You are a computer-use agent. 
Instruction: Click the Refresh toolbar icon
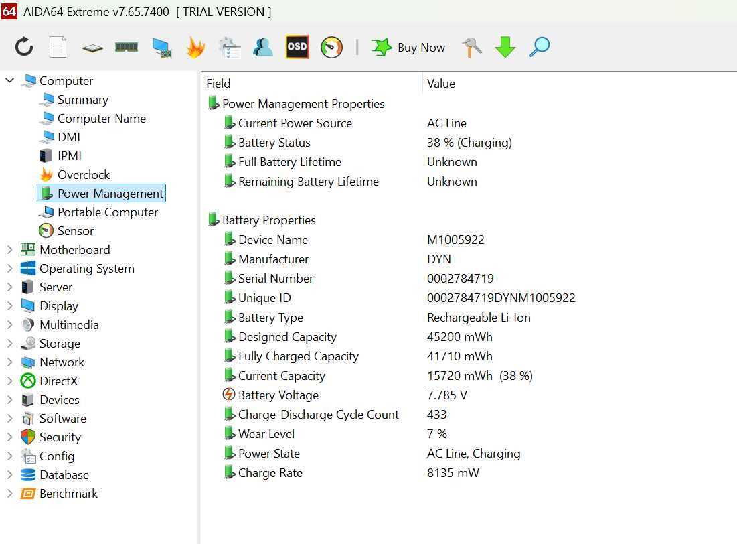24,47
